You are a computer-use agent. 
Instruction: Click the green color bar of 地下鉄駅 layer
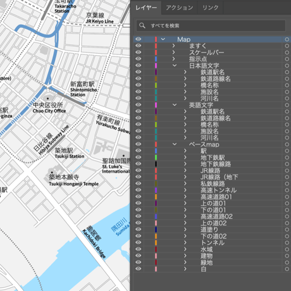[x=156, y=158]
